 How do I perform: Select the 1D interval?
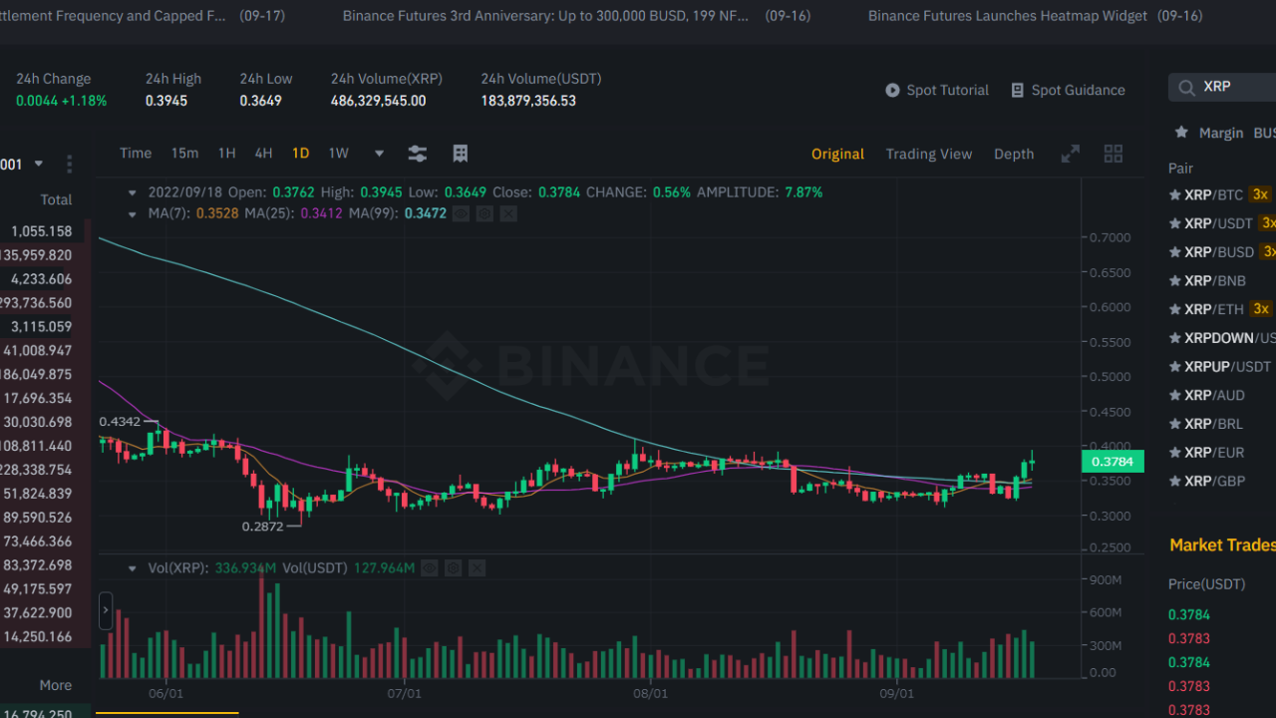(300, 154)
